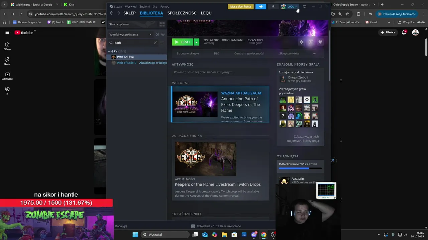Open the LeQu account dropdown
The width and height of the screenshot is (428, 240).
pyautogui.click(x=289, y=7)
